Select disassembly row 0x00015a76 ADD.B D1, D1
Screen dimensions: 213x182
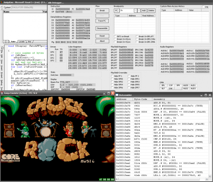pos(162,103)
